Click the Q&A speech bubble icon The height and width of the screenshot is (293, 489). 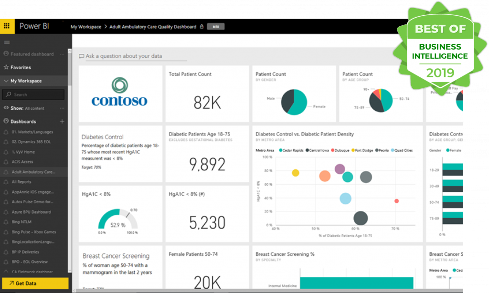pyautogui.click(x=81, y=56)
